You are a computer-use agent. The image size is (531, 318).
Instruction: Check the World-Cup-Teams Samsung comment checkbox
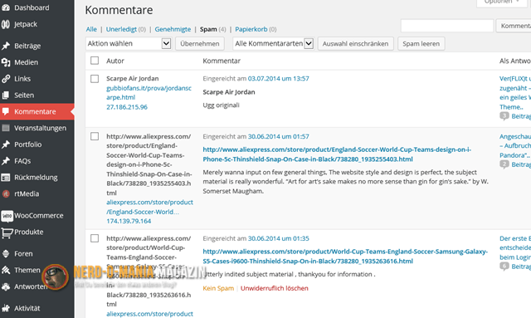coord(95,238)
